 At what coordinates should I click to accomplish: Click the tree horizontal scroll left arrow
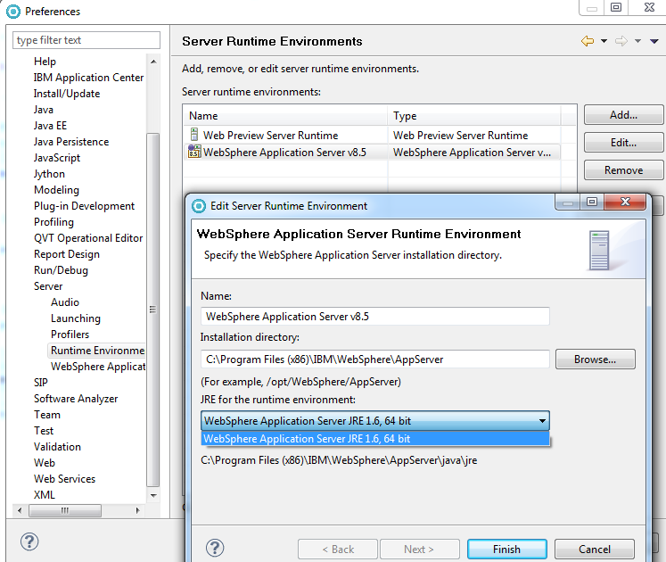coord(20,510)
